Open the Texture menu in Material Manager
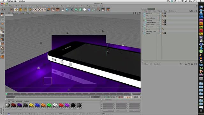204x115 pixels. 26,102
